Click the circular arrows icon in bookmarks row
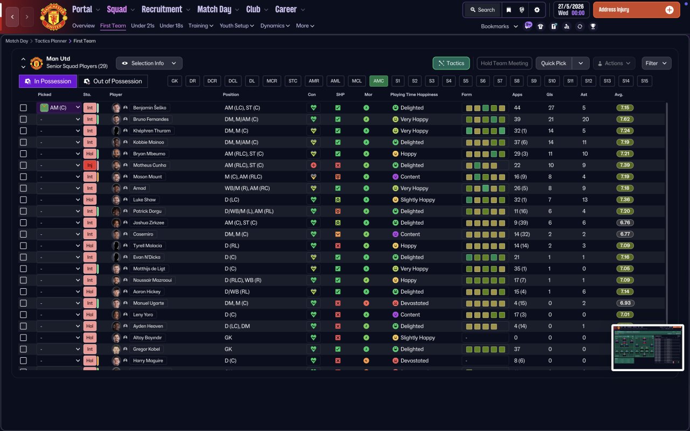690x431 pixels. (x=579, y=26)
